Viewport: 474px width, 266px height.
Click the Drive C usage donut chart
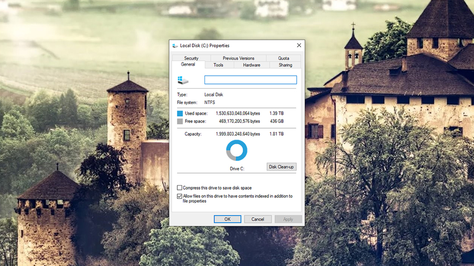pyautogui.click(x=236, y=150)
